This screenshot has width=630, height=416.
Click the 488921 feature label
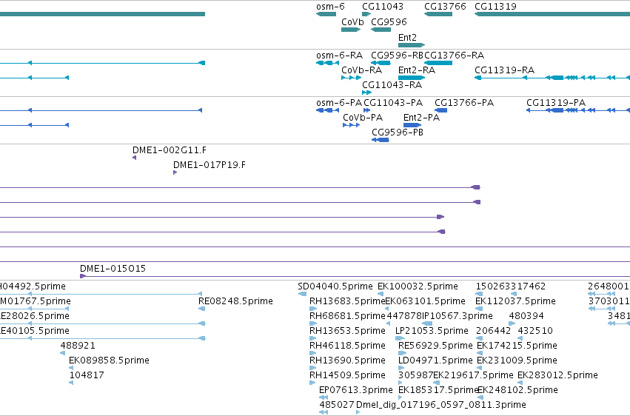point(78,346)
